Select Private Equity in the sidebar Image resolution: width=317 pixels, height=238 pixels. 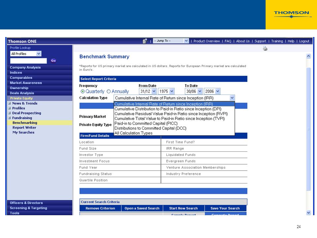pos(40,98)
